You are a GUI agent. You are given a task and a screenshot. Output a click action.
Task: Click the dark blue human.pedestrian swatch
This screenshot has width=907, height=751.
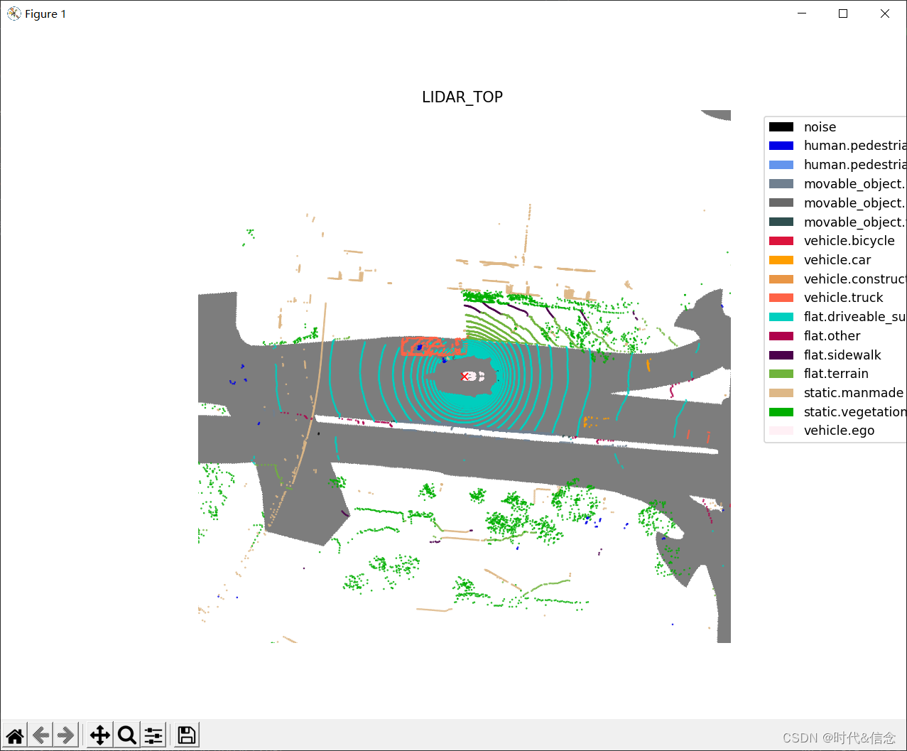pos(781,146)
